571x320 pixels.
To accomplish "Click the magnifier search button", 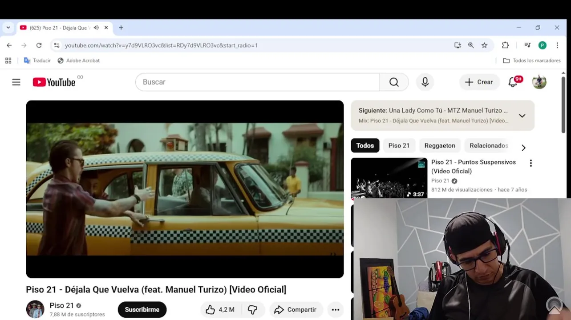I will tap(394, 82).
